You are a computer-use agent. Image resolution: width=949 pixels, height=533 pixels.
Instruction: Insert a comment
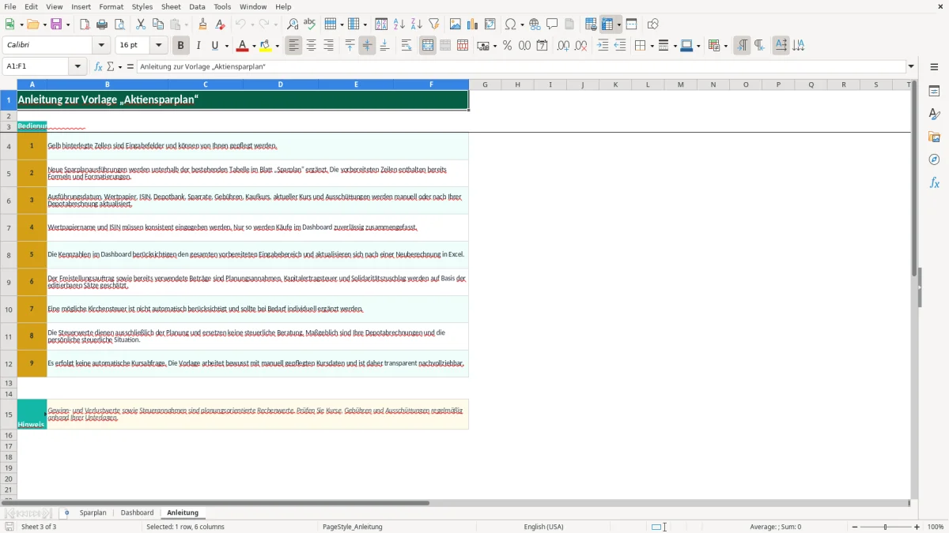point(552,24)
